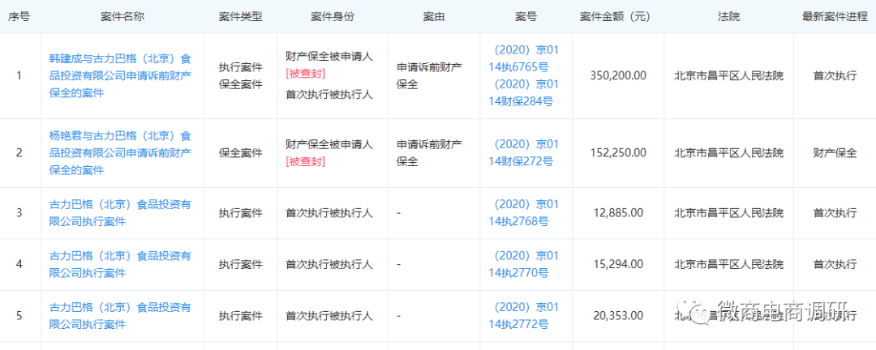Select case number (2020)京0114执2768号
The width and height of the screenshot is (876, 350).
coord(526,212)
